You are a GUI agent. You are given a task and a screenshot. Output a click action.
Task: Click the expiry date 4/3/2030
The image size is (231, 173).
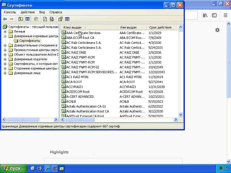[x=155, y=43]
